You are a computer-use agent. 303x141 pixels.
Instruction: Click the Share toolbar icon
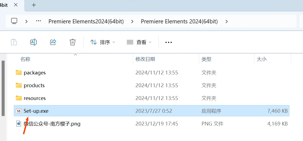coord(53,42)
